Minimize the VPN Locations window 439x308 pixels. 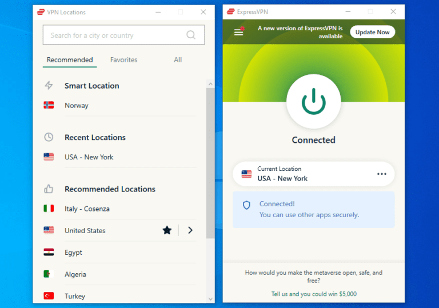pos(158,12)
